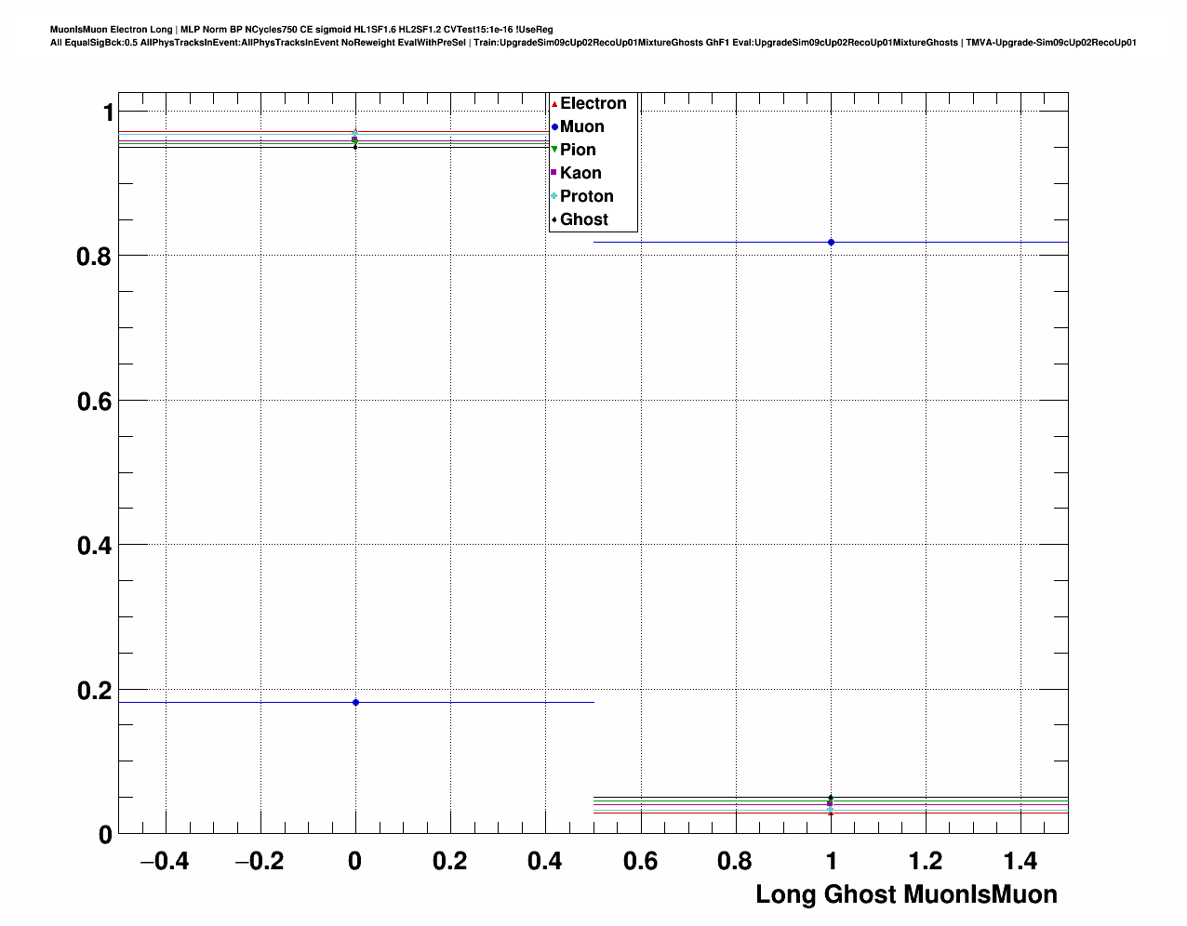
Task: Click the y-axis tick label 0.8
Action: (x=94, y=256)
